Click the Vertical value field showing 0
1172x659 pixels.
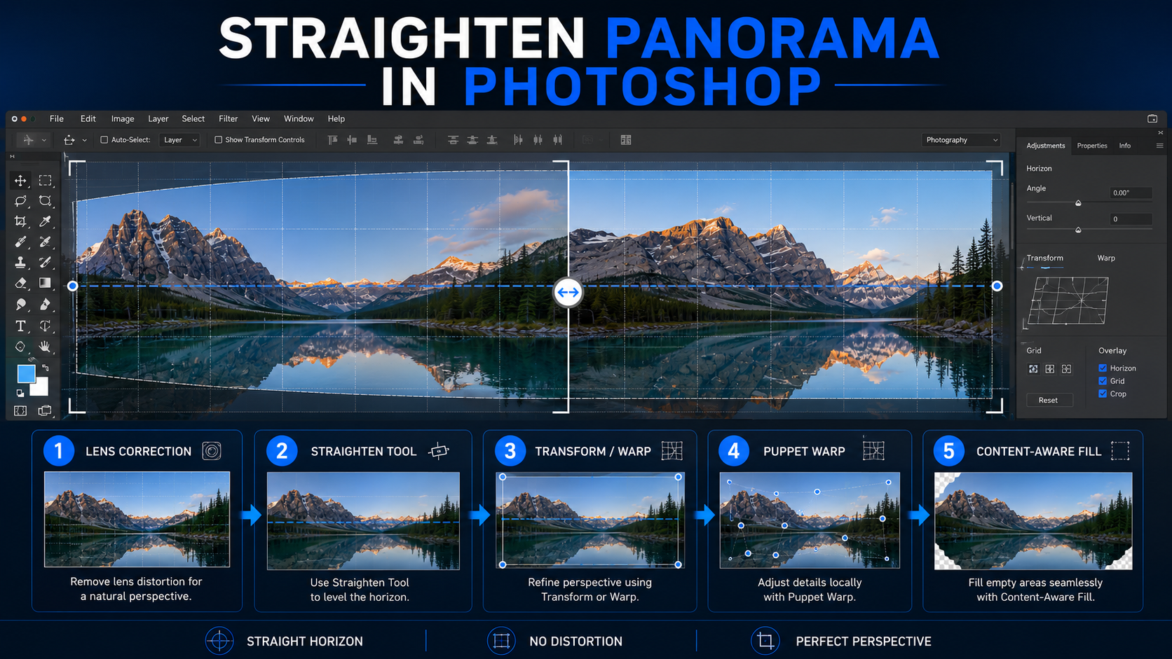coord(1131,219)
